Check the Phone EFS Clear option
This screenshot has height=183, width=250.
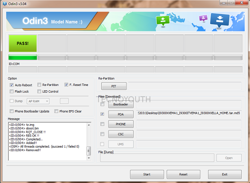tap(56, 111)
